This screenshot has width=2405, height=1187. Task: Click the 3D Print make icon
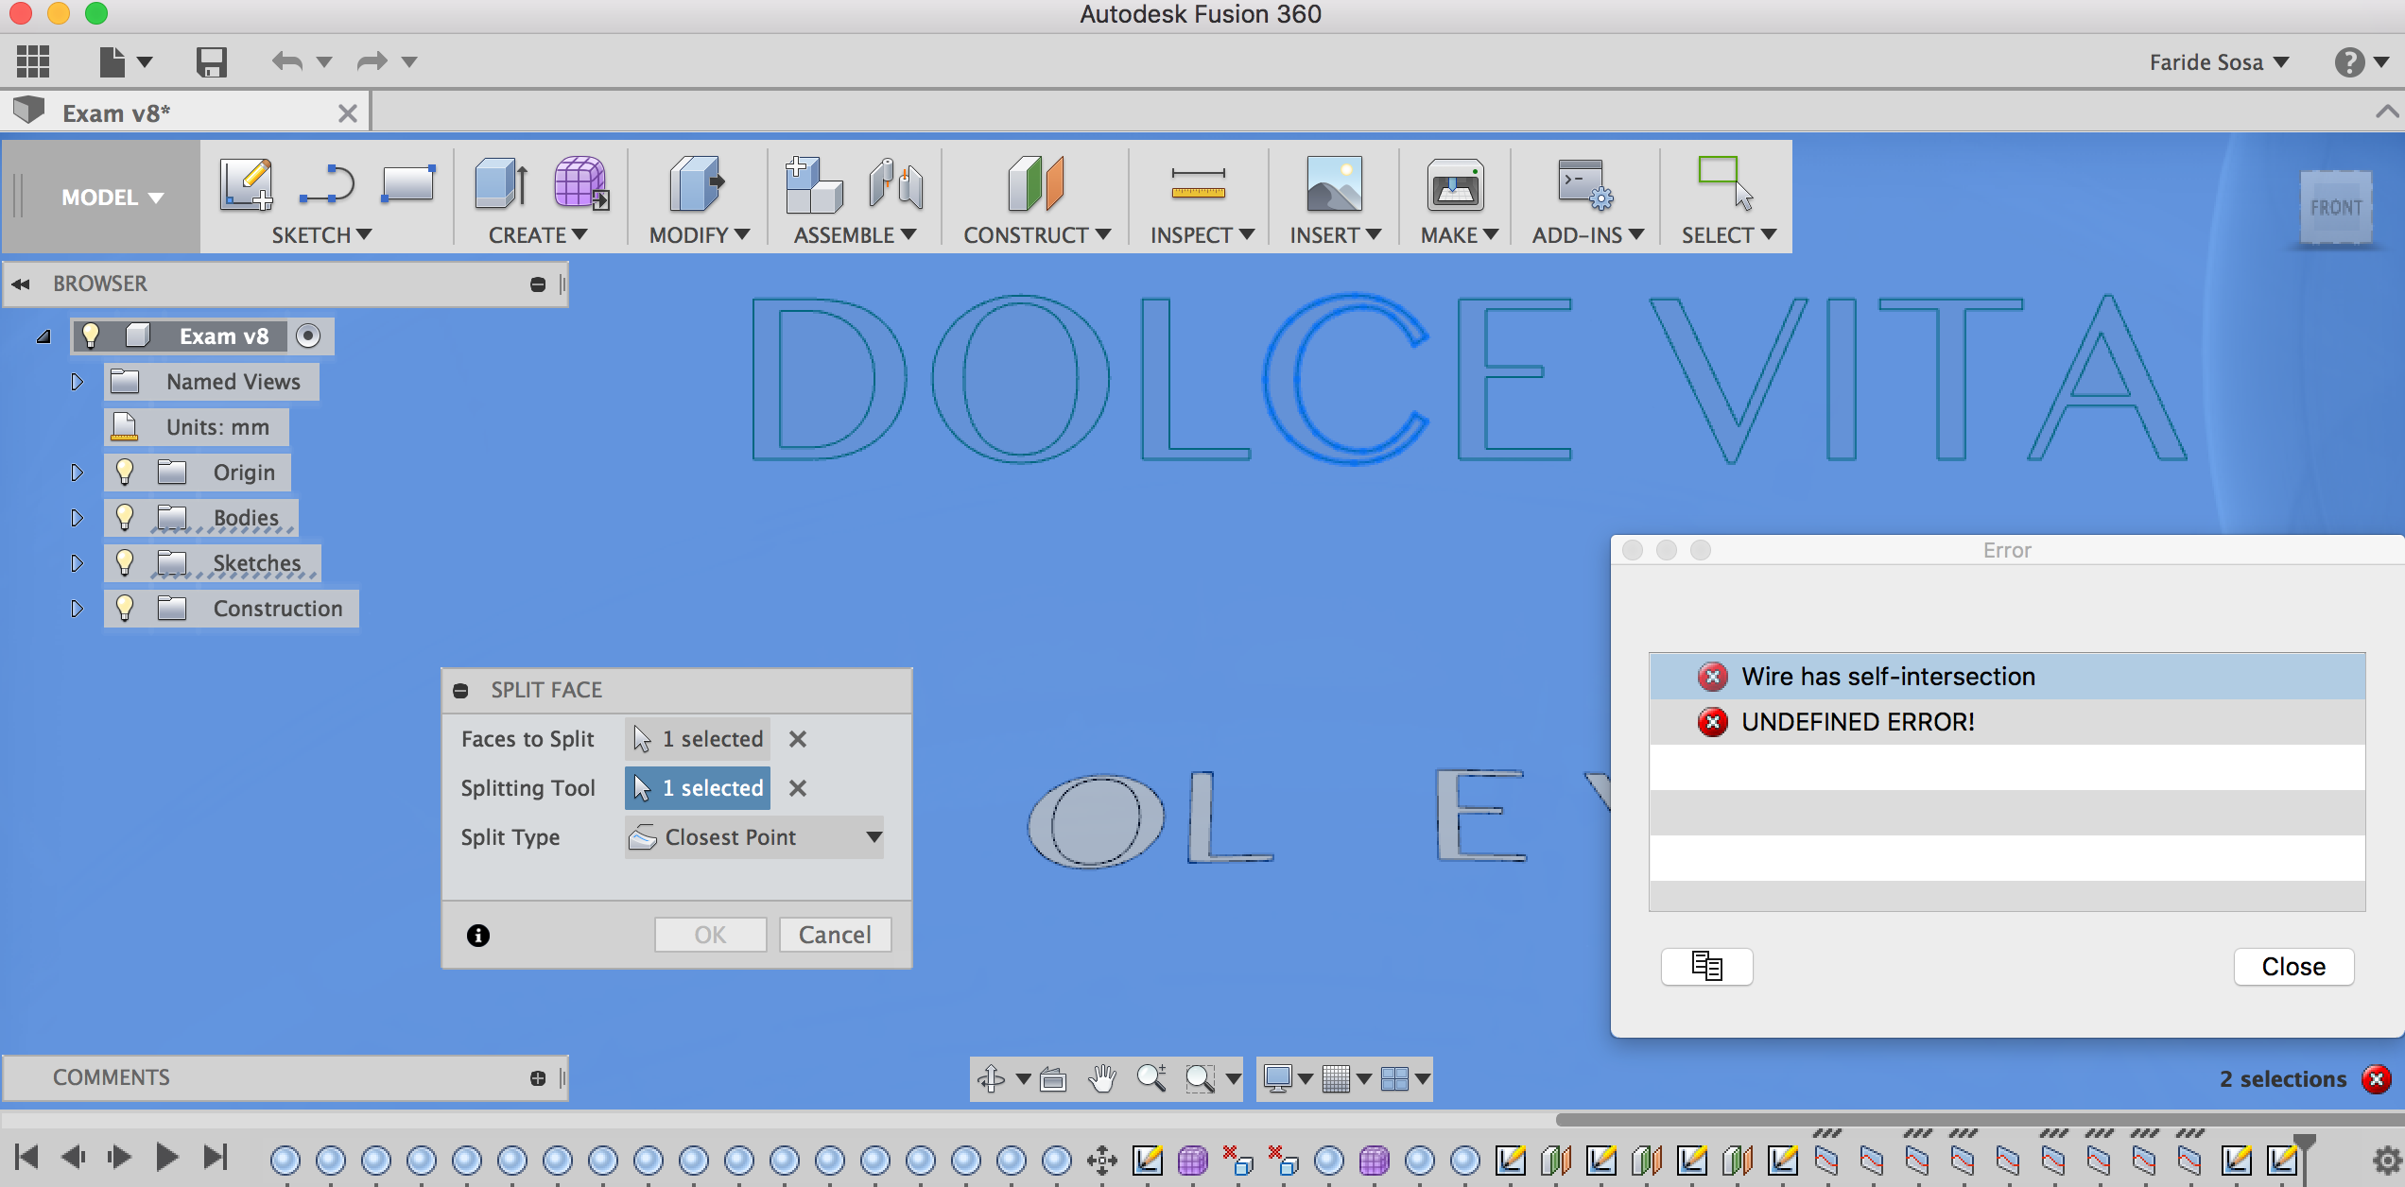[x=1456, y=184]
